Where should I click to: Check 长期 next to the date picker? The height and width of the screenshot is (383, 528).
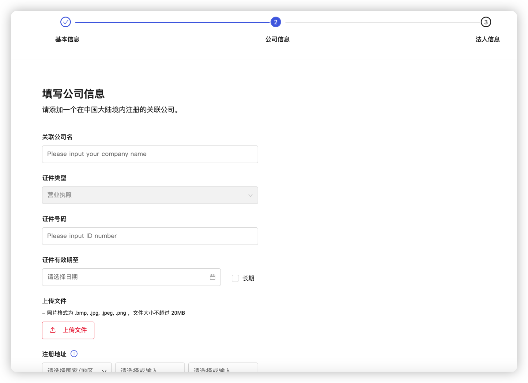click(x=235, y=278)
